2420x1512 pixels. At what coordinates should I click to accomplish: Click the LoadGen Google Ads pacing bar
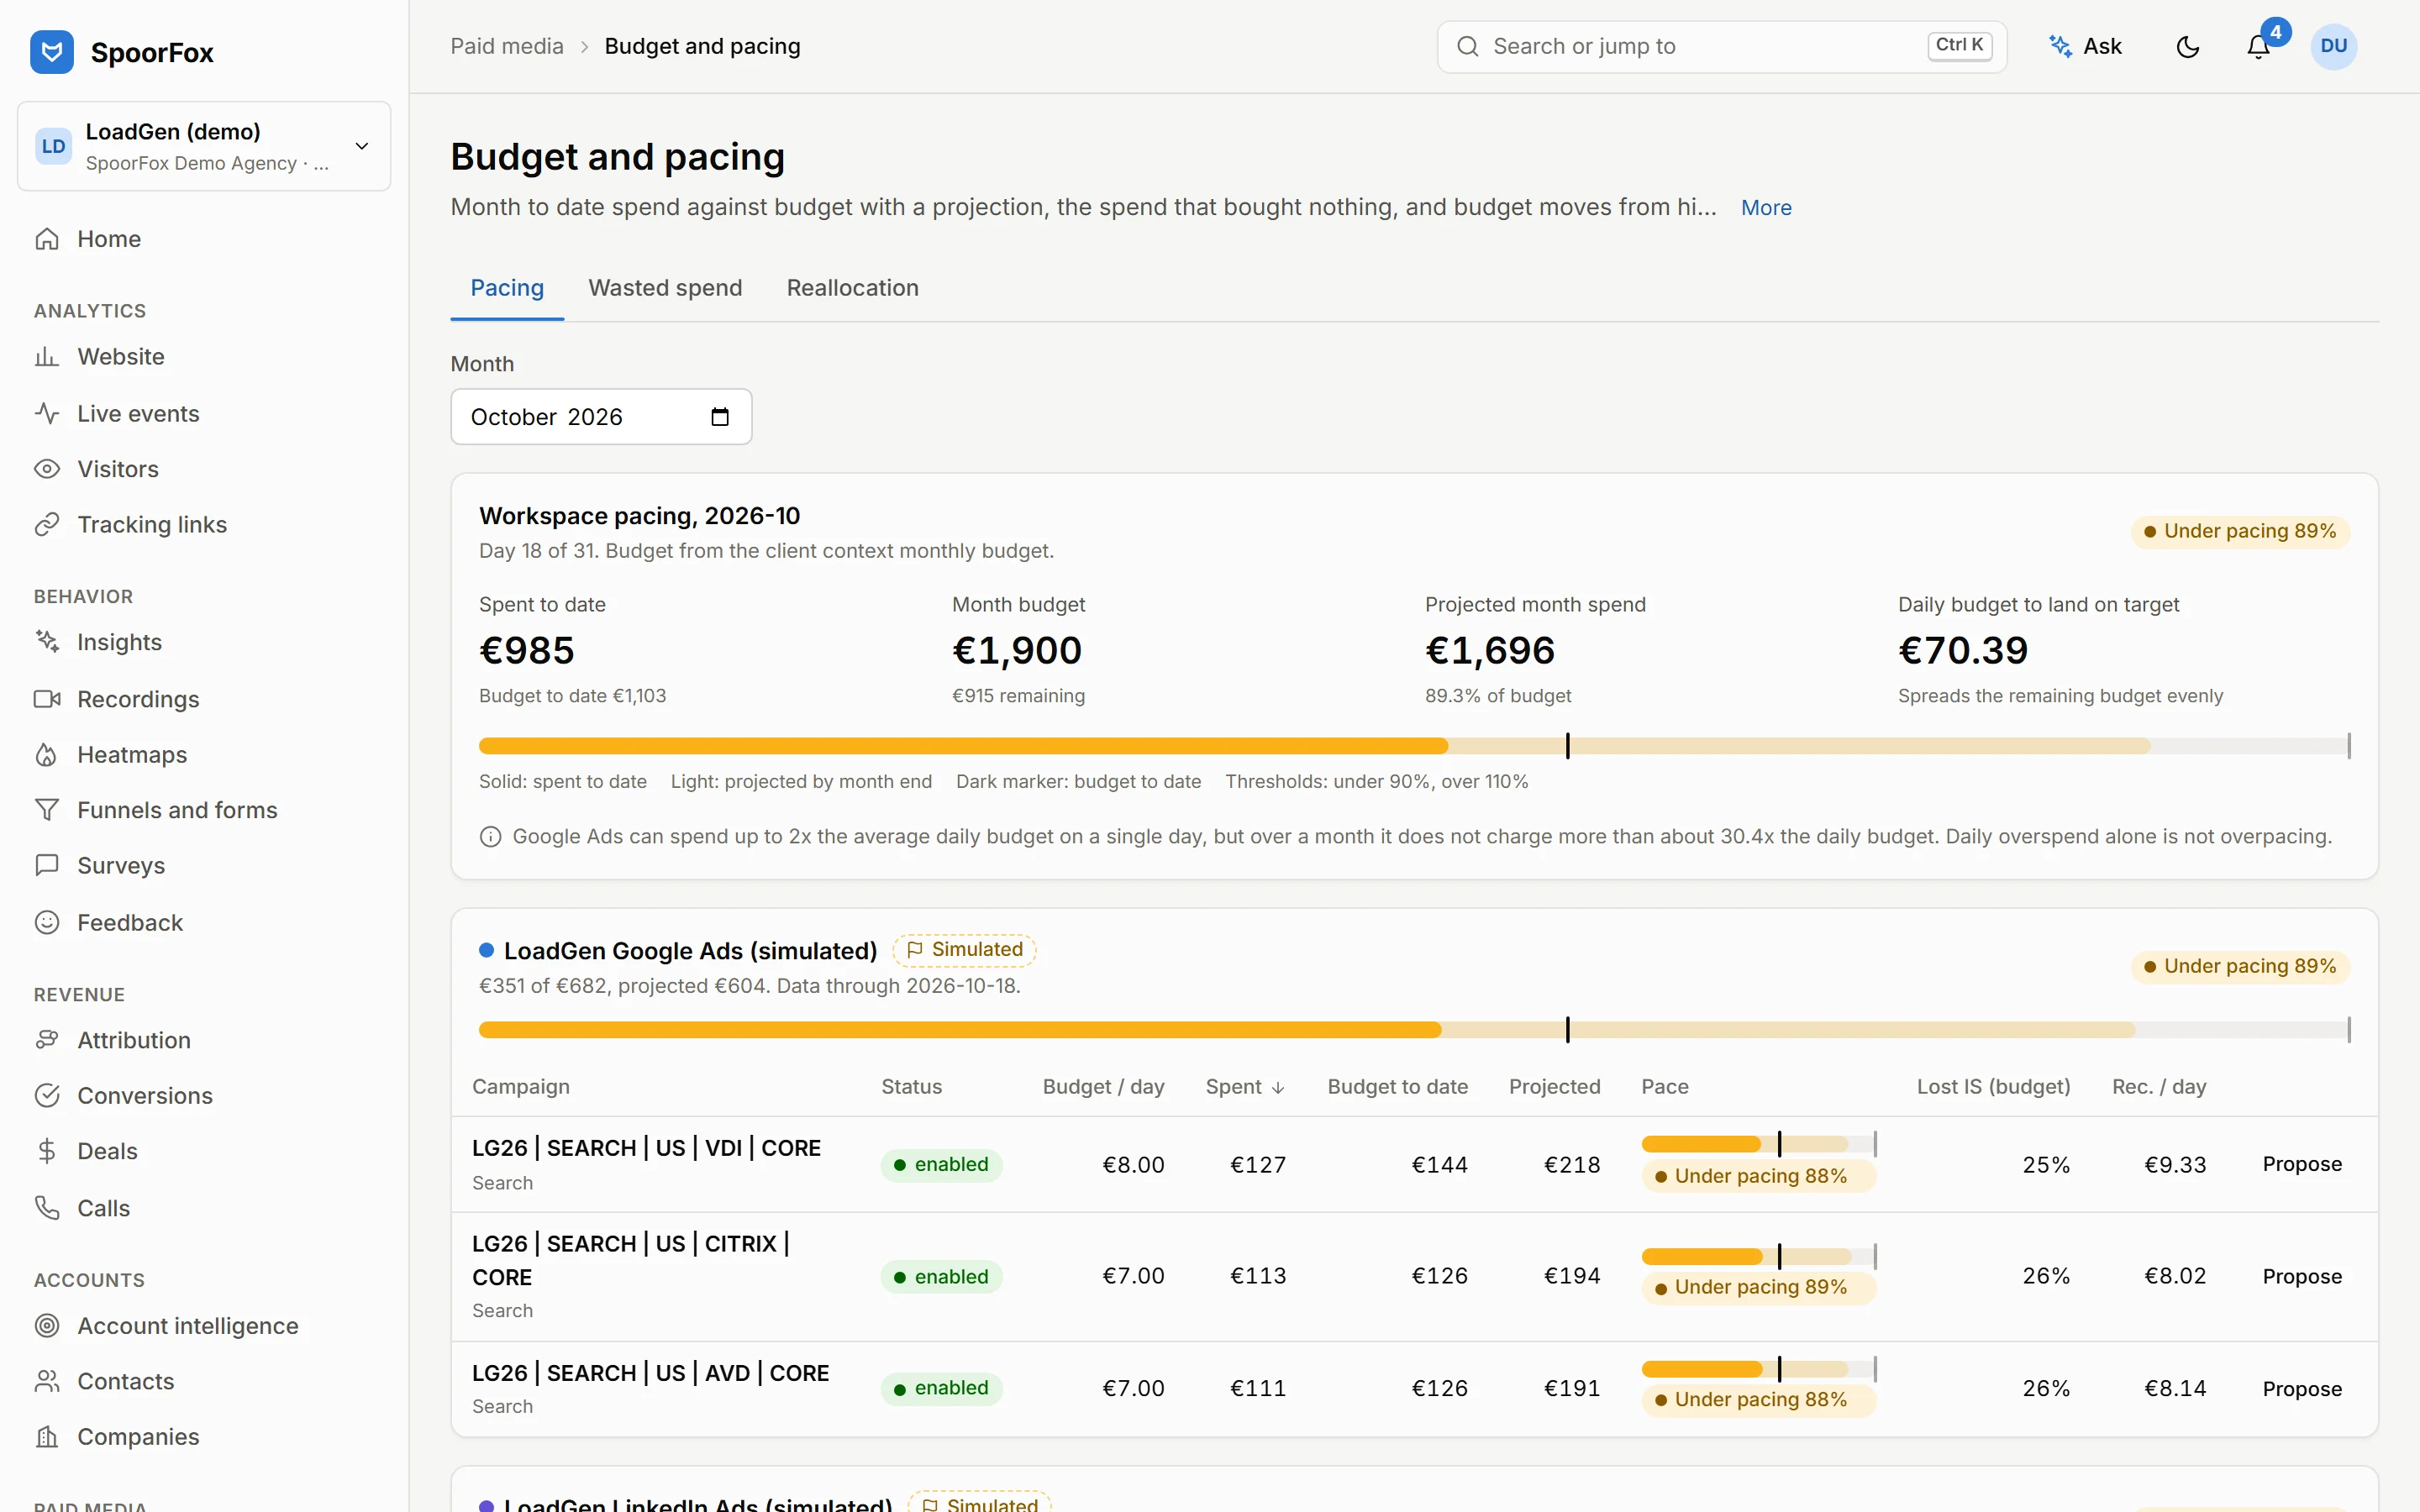coord(1414,1030)
